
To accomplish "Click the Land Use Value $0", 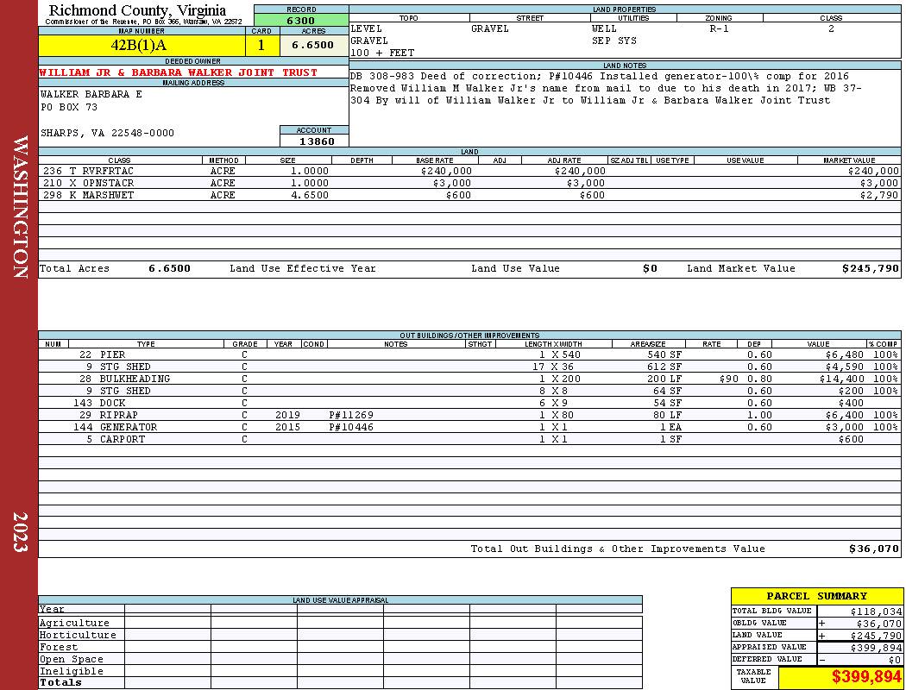I will [650, 269].
